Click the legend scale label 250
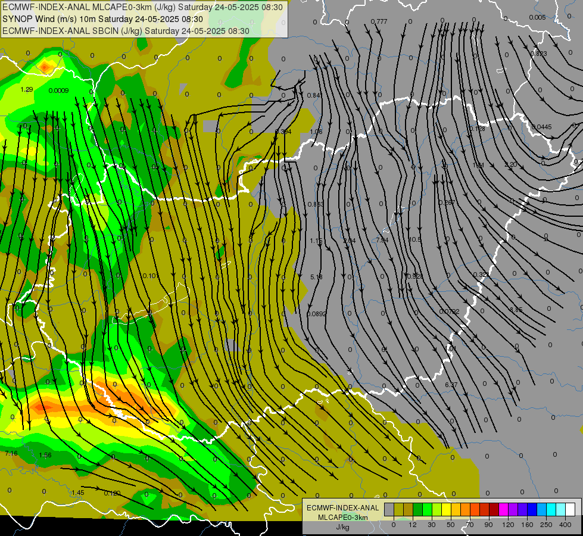Viewport: 583px width, 536px height. click(x=546, y=525)
